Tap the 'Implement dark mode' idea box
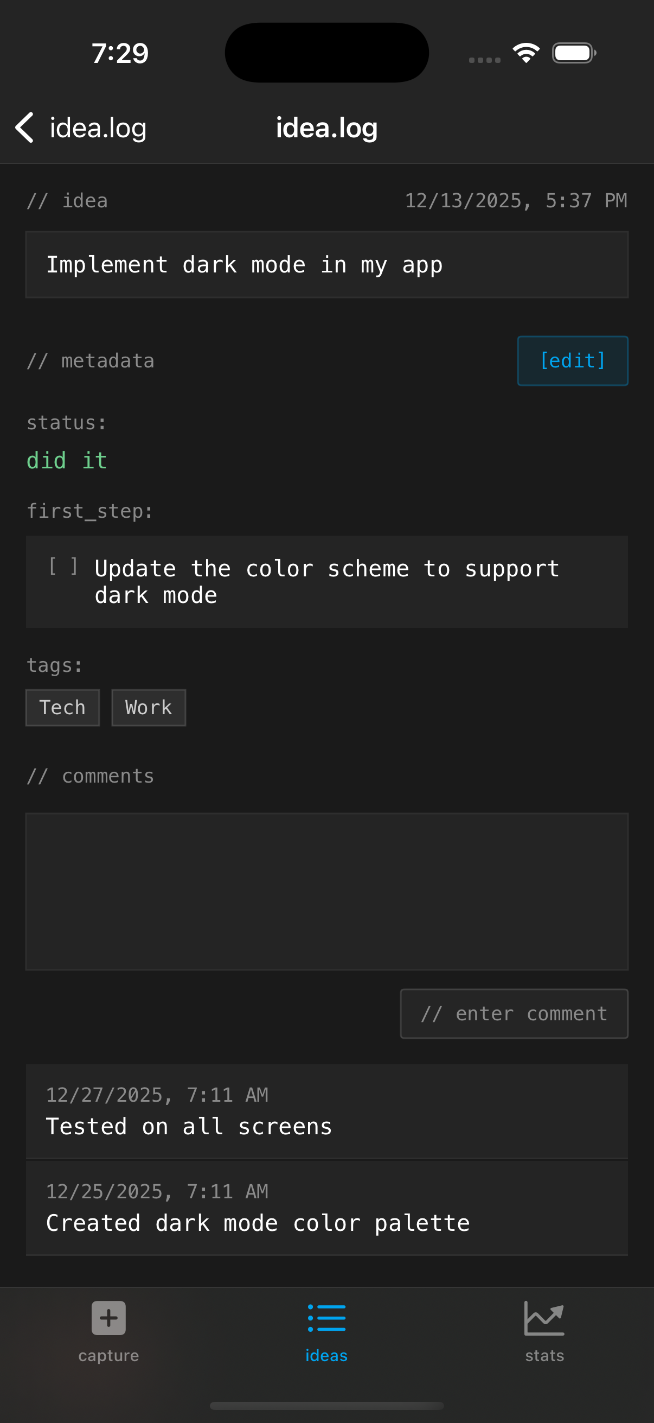The width and height of the screenshot is (654, 1423). [x=326, y=265]
